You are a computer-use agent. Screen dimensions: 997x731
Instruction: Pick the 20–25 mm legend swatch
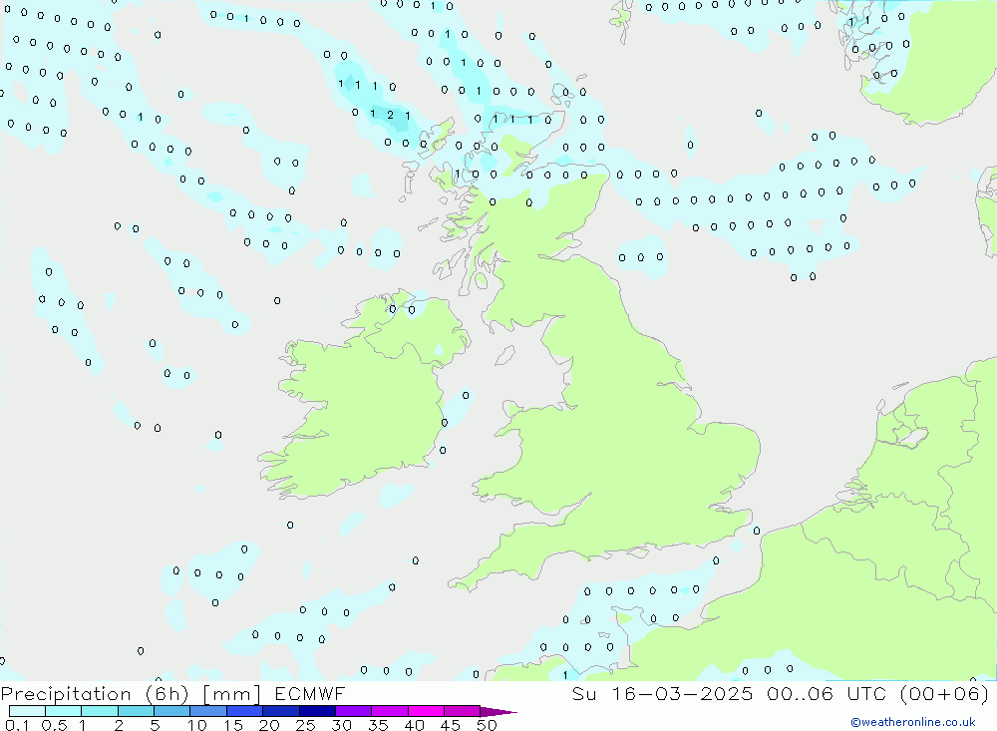281,711
